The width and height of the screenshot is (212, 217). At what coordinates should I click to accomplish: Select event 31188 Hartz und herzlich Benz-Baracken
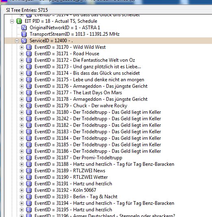coord(104,164)
